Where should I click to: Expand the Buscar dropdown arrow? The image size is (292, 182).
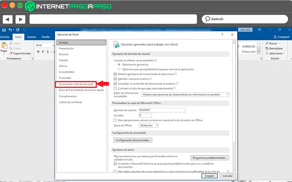(280, 43)
